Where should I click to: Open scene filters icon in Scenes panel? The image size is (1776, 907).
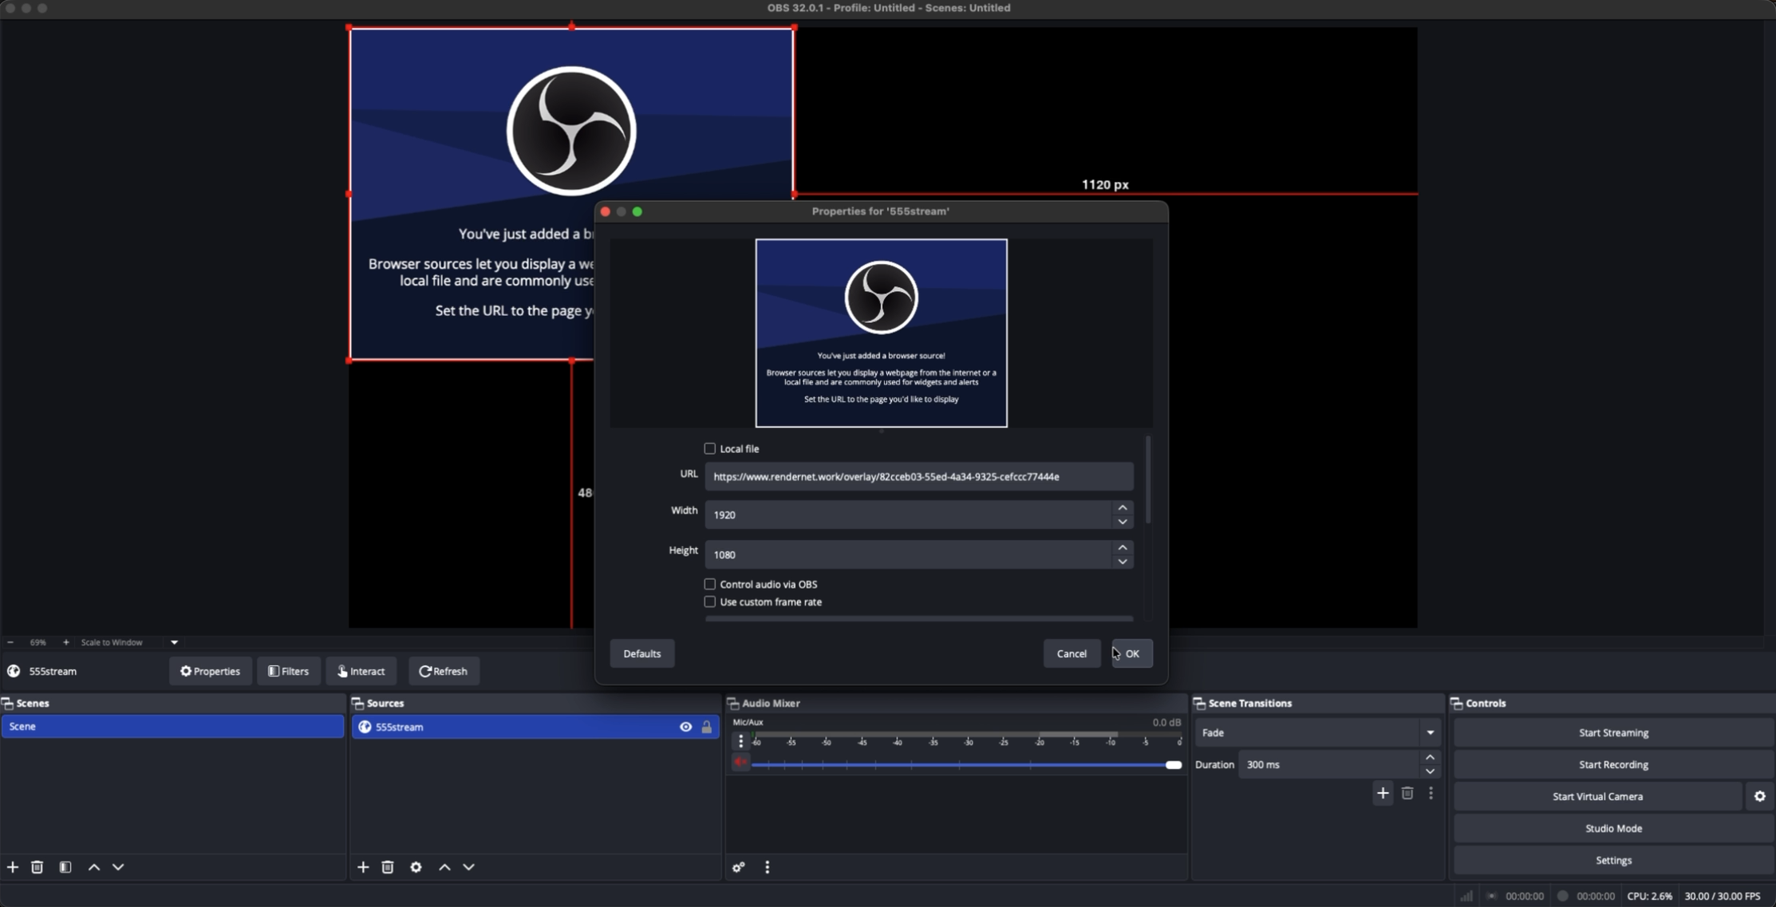65,867
